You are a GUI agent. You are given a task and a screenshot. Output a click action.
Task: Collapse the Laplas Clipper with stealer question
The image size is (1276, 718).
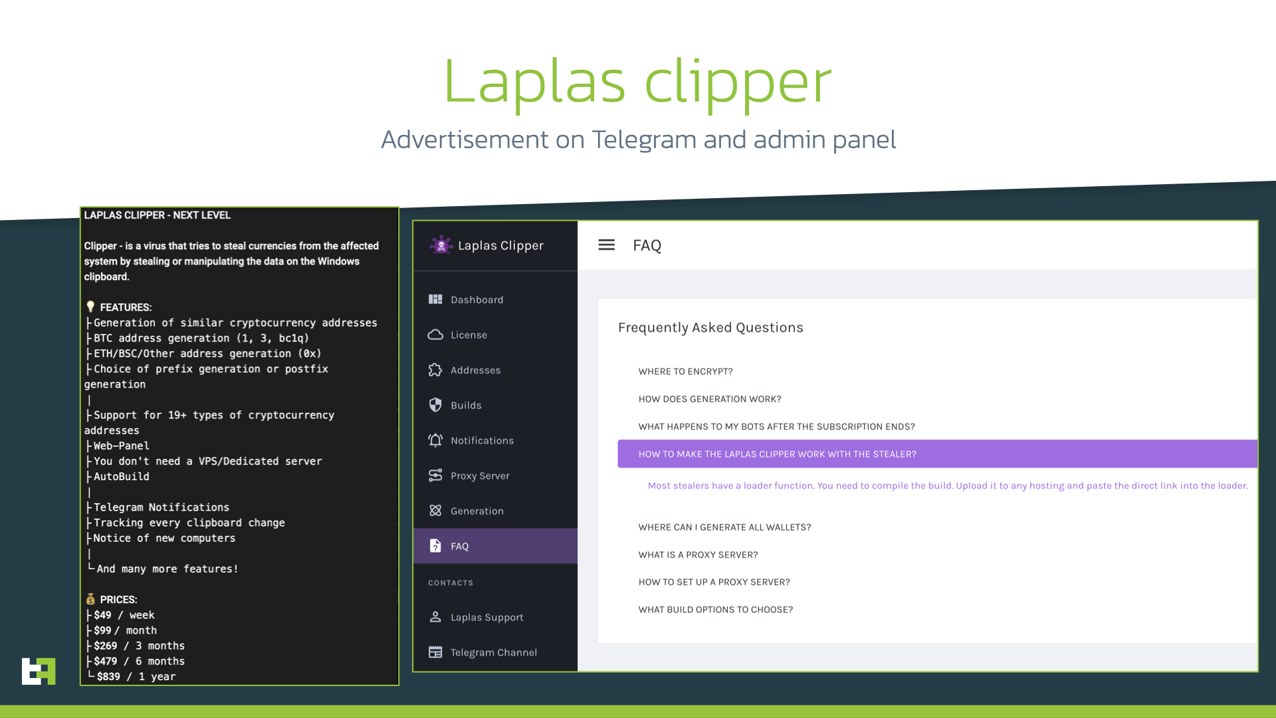[x=937, y=454]
